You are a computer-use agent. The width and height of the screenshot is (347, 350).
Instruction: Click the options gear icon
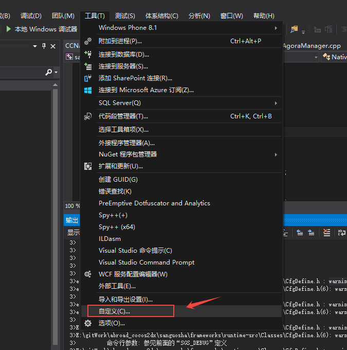[88, 323]
